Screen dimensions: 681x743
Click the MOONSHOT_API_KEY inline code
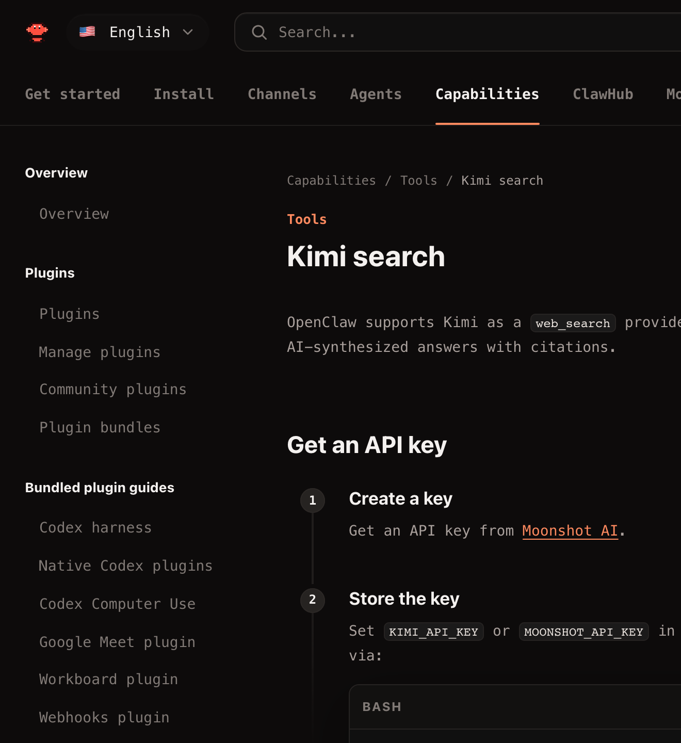pyautogui.click(x=583, y=632)
